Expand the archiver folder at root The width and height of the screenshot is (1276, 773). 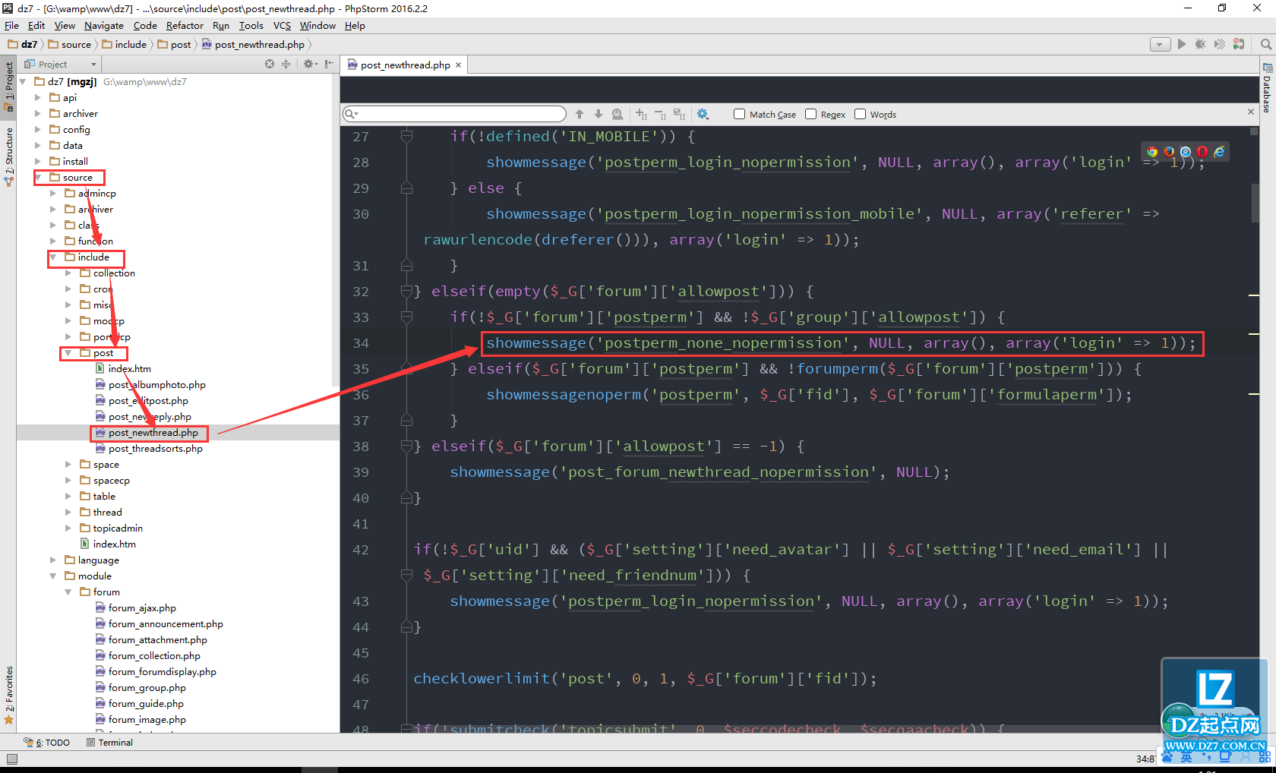pos(38,114)
